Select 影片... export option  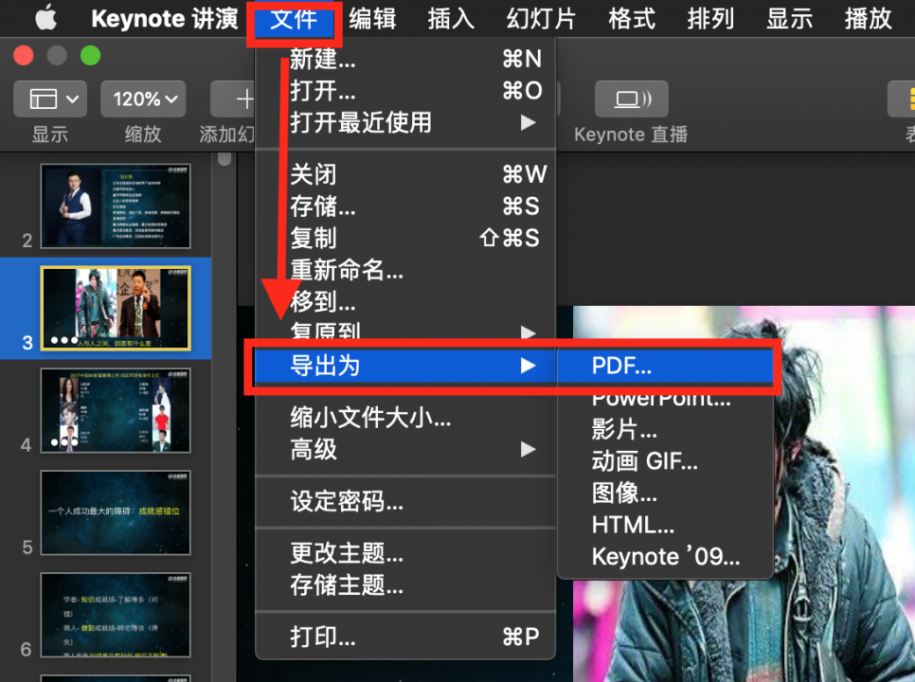tap(665, 429)
